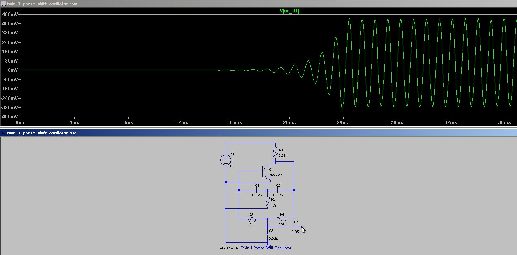Select the R4 resistor symbol

pyautogui.click(x=282, y=219)
